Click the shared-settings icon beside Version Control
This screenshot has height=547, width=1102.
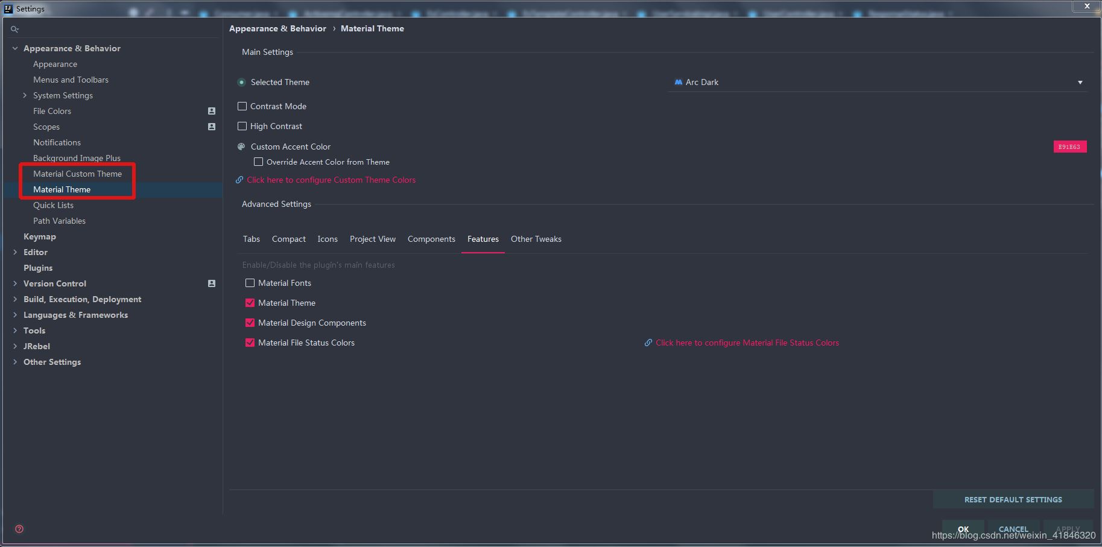click(211, 283)
